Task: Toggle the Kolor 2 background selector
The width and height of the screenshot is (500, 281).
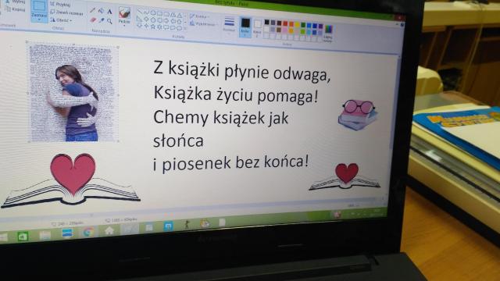Action: [257, 28]
